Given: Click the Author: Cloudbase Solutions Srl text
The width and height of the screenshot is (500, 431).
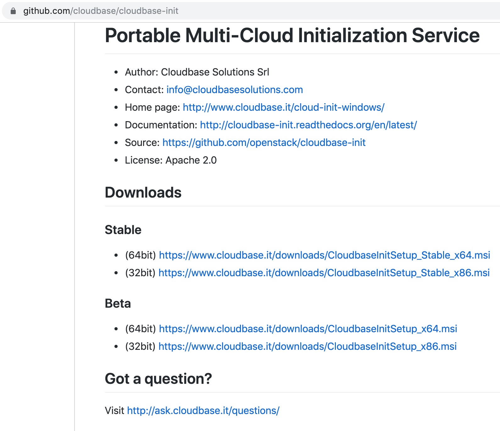Looking at the screenshot, I should click(x=197, y=72).
